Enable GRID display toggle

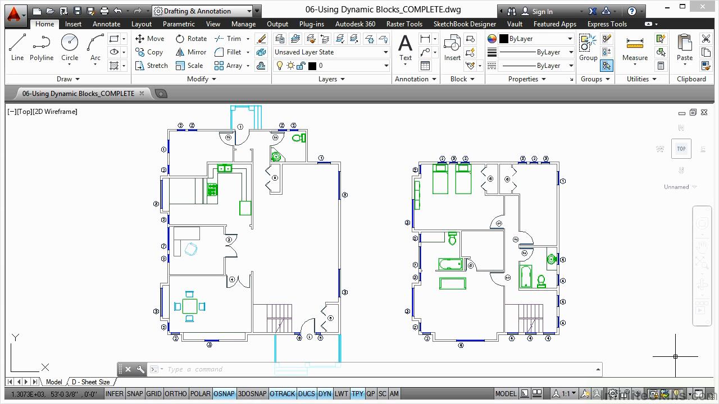click(154, 394)
